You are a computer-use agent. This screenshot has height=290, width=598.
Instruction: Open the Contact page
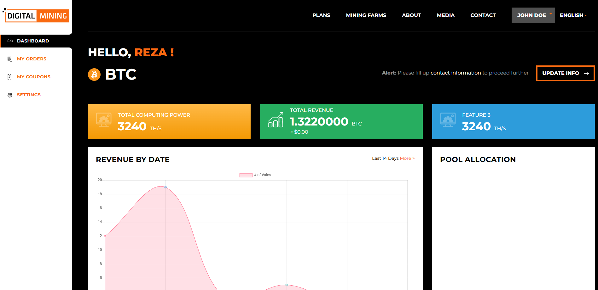(x=483, y=15)
